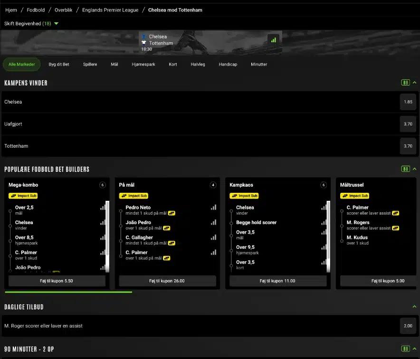Go to Englands Premier League breadcrumb

[110, 10]
